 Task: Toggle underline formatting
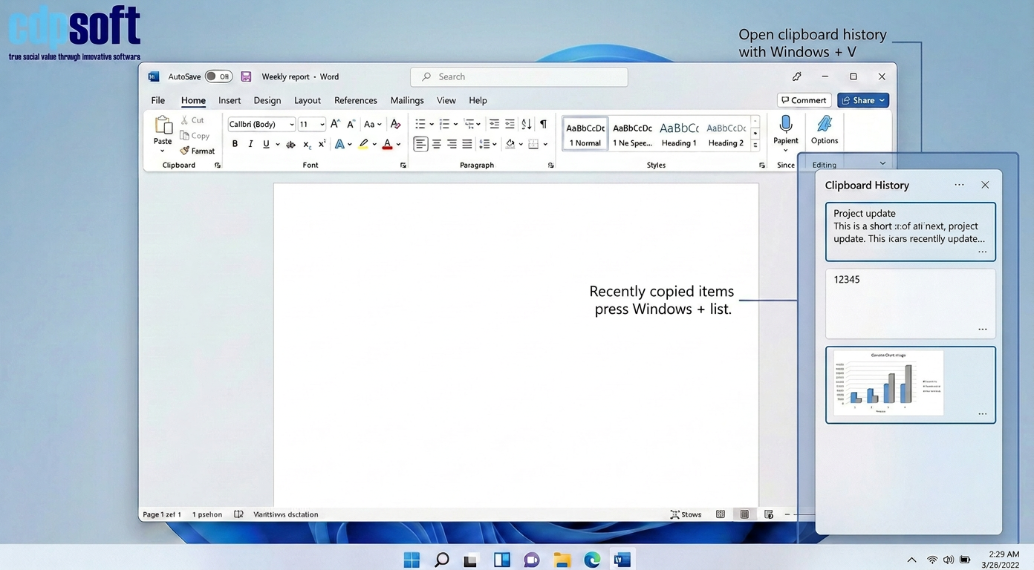pyautogui.click(x=266, y=144)
